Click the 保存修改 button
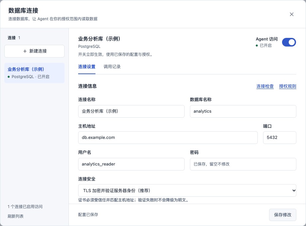 coord(283,215)
